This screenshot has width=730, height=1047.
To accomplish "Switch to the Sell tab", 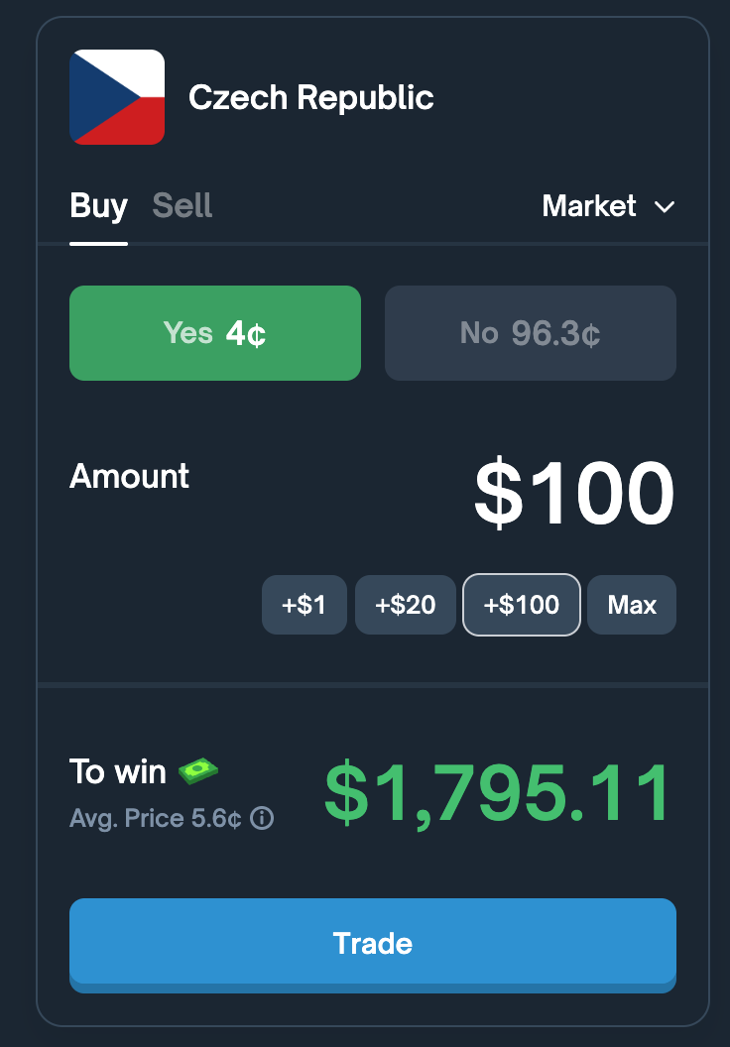I will pyautogui.click(x=182, y=206).
